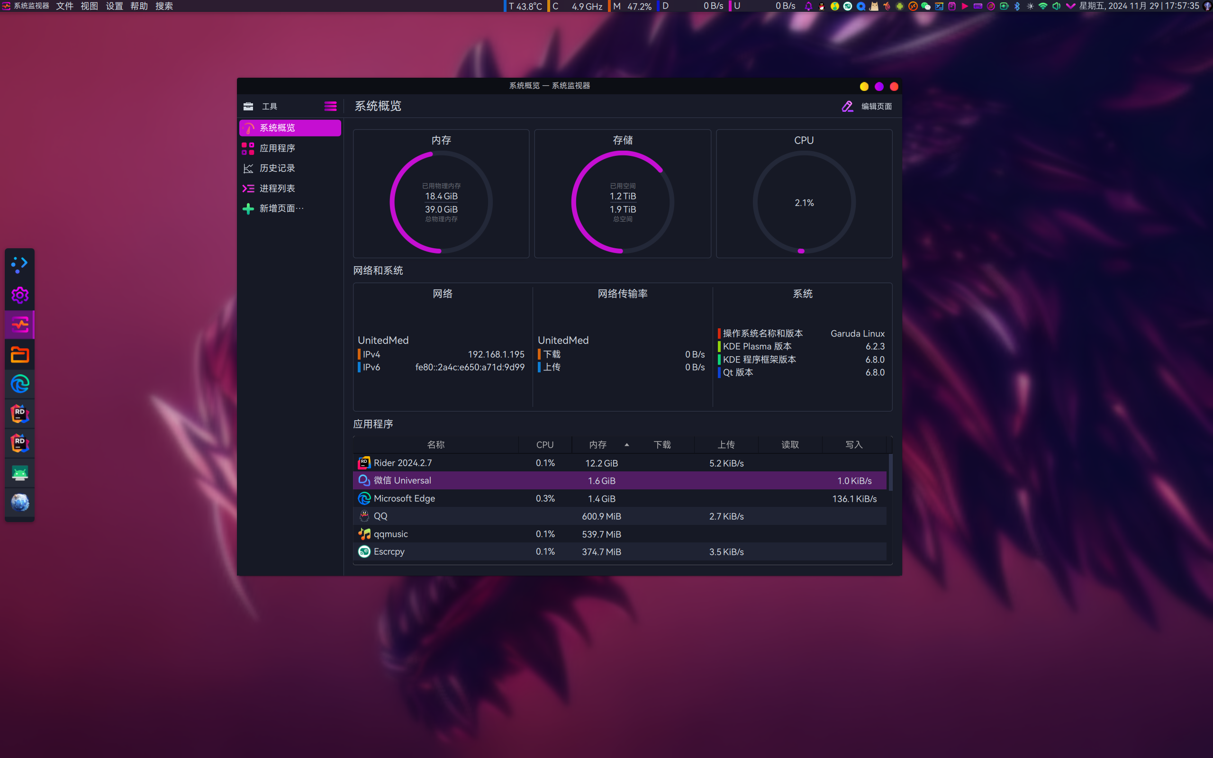
Task: Open the 视图 menu
Action: point(89,6)
